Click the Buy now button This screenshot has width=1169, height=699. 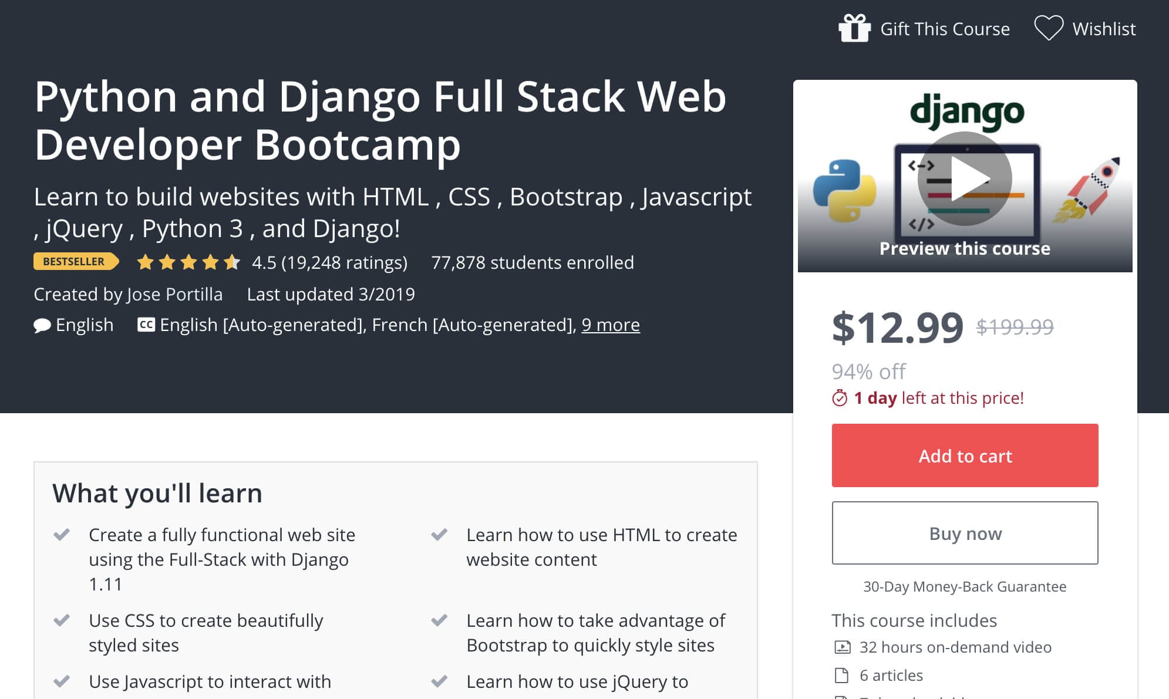(965, 533)
